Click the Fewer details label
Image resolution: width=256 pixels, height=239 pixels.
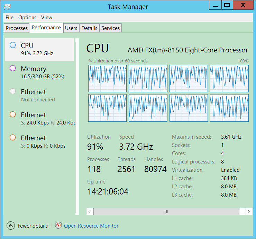click(33, 226)
